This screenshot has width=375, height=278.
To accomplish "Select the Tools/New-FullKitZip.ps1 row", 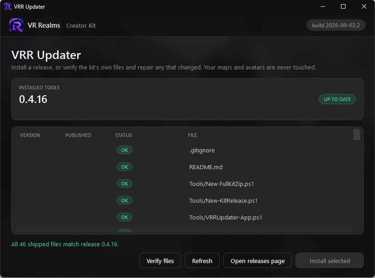I will point(184,184).
